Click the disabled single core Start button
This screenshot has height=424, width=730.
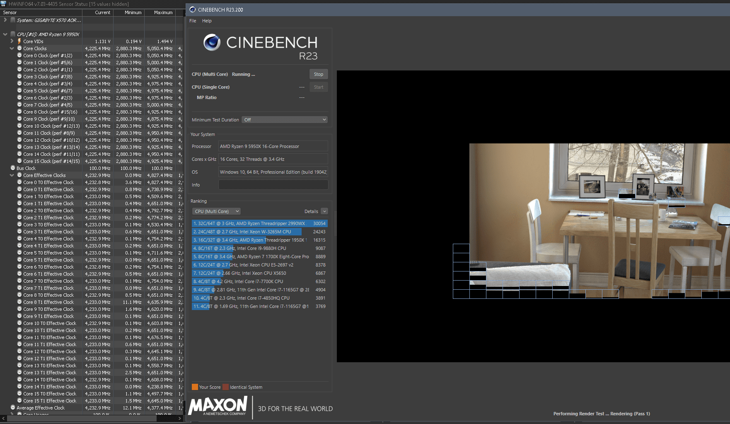click(319, 87)
